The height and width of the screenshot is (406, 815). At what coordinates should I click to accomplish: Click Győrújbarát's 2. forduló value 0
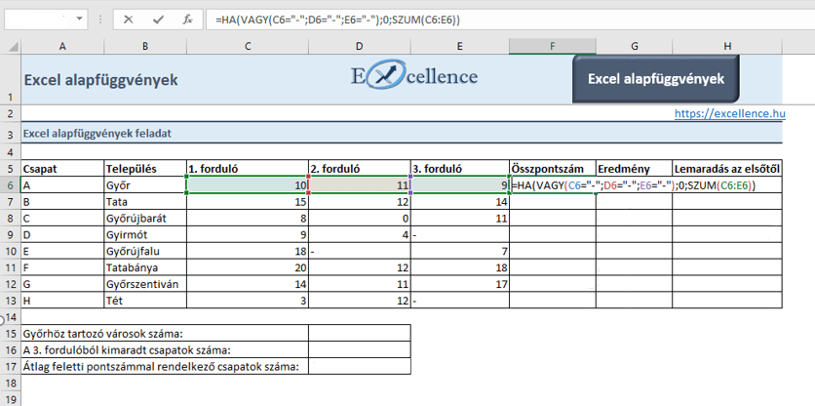[x=359, y=218]
